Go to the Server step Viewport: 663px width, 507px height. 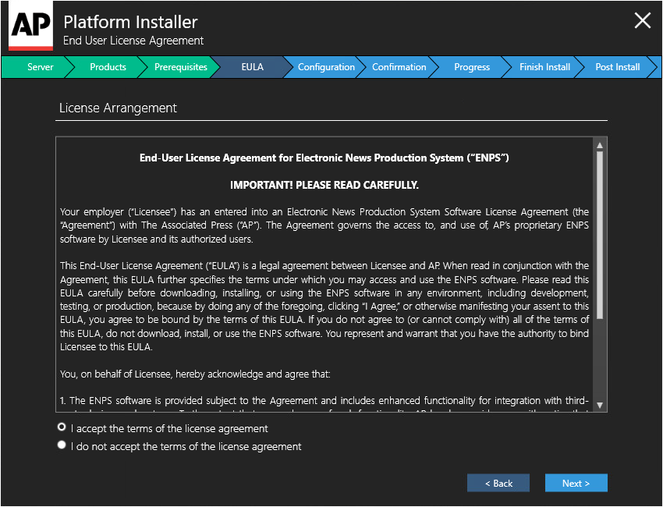click(38, 67)
